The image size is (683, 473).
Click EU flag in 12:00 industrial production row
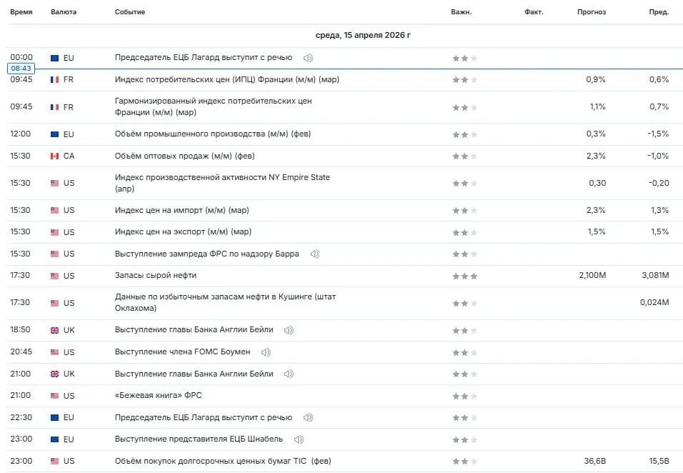(54, 134)
